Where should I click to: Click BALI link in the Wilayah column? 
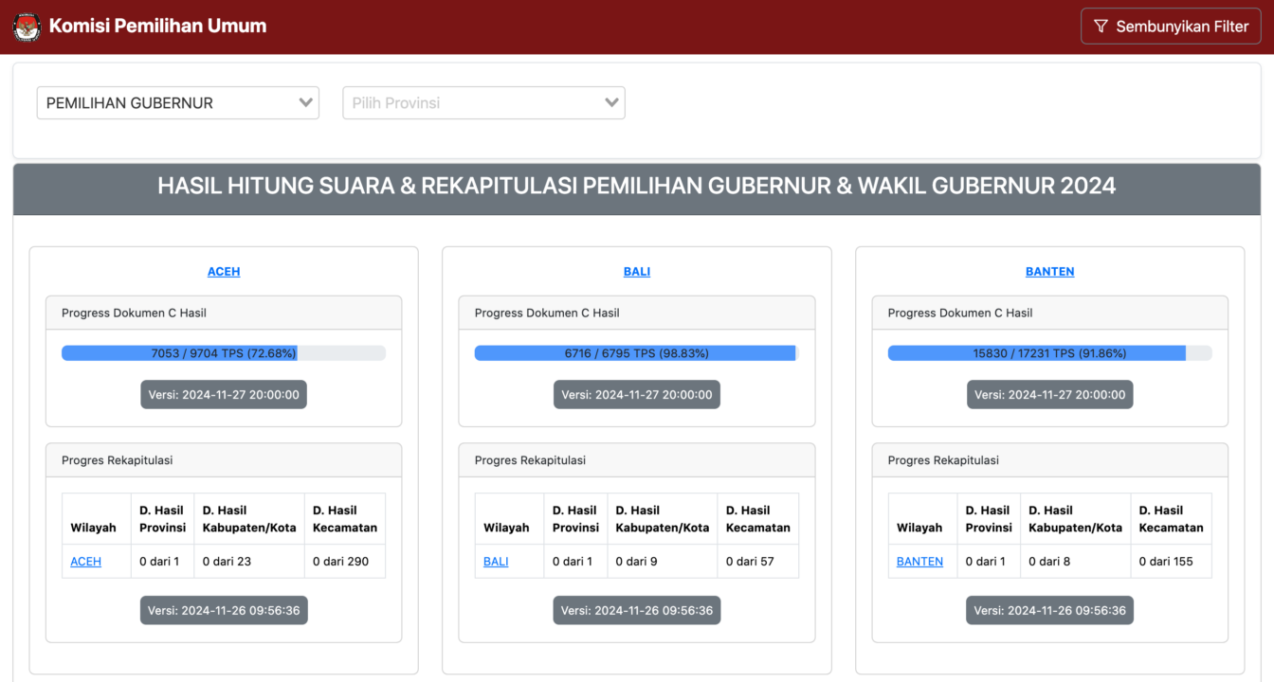496,562
